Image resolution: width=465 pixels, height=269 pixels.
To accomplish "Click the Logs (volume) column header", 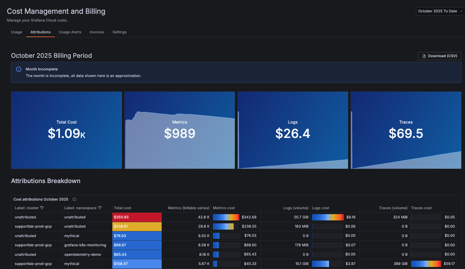I will pyautogui.click(x=296, y=208).
